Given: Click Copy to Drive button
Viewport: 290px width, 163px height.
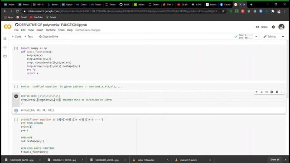Looking at the screenshot, I should click(x=48, y=37).
